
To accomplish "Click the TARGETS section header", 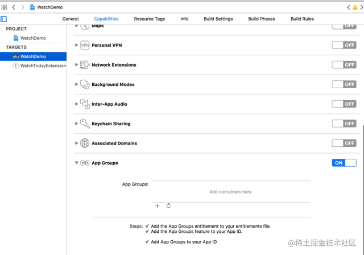I will point(16,47).
